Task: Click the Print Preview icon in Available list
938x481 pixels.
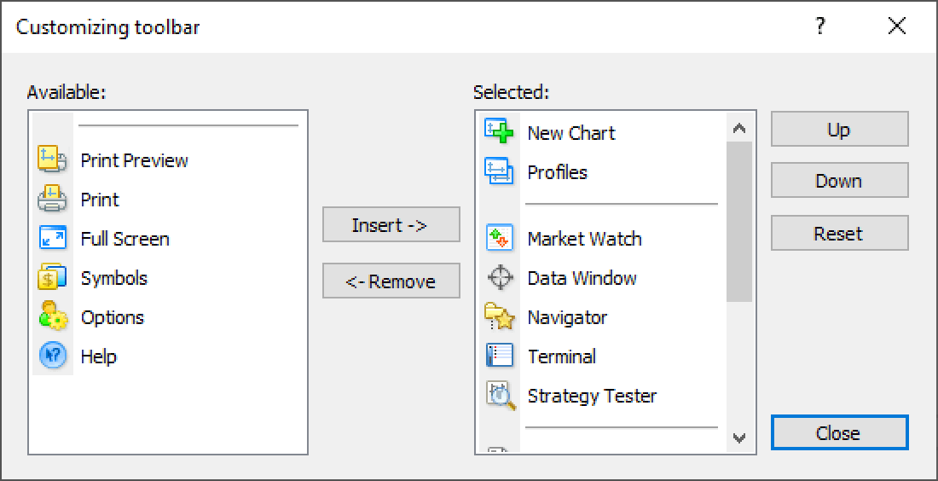Action: click(53, 160)
